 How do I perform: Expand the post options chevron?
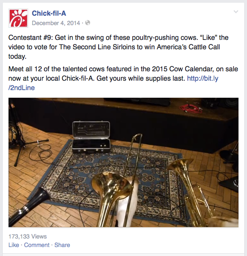(236, 12)
